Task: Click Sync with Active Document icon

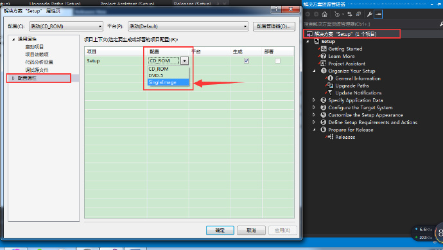Action: tap(350, 14)
